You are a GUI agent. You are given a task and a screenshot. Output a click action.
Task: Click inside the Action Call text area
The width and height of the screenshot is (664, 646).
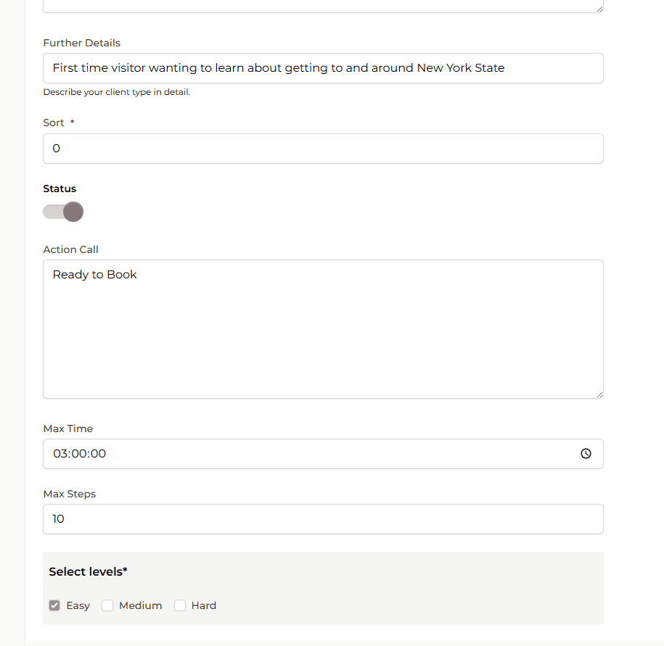[x=323, y=329]
